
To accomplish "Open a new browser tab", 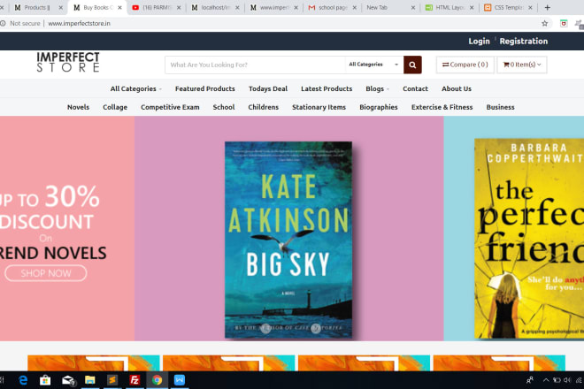I will pyautogui.click(x=547, y=7).
